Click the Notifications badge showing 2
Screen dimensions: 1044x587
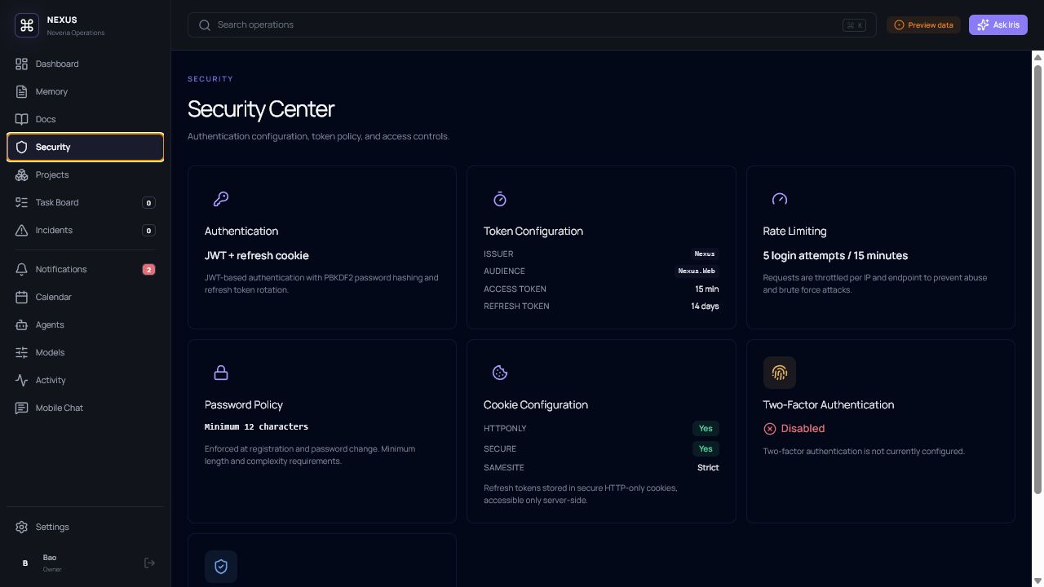pos(148,269)
